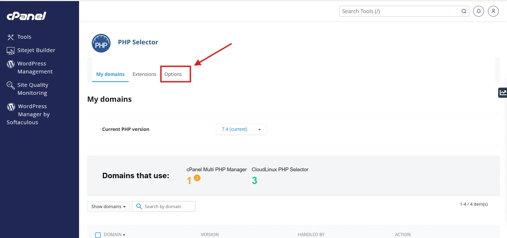The image size is (507, 238).
Task: Open the Show domains dropdown
Action: coord(108,206)
